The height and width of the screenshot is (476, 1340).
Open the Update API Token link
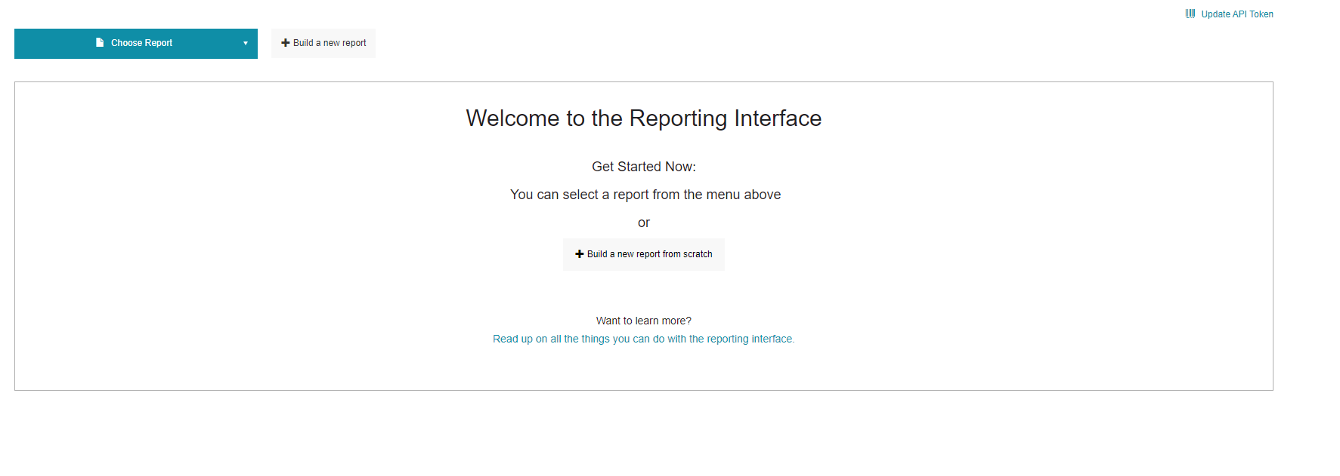coord(1236,14)
